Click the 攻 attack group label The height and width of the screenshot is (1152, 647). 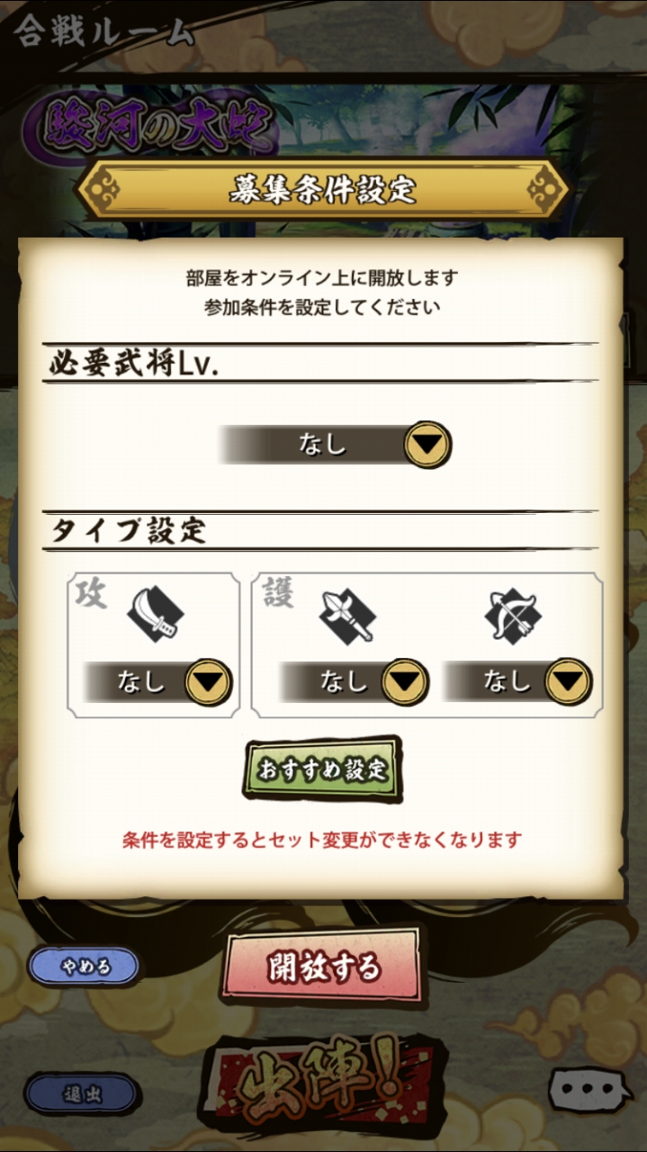click(91, 595)
